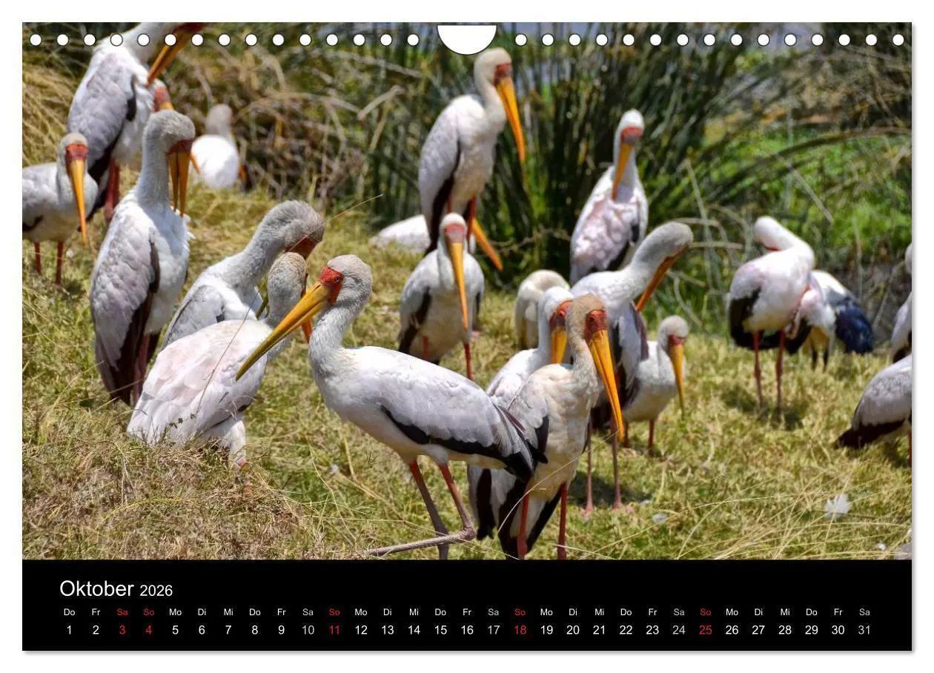Select red Sunday date 11

click(x=334, y=630)
